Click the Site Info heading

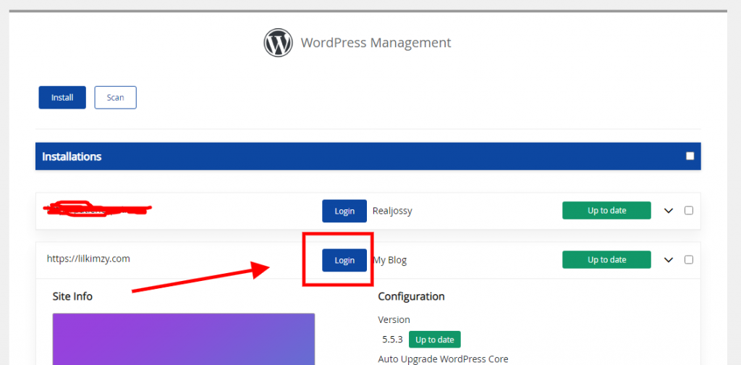(x=72, y=296)
